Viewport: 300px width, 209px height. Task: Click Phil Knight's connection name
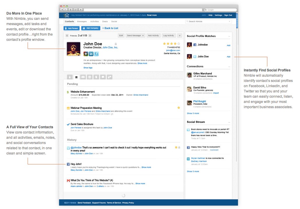pos(200,101)
